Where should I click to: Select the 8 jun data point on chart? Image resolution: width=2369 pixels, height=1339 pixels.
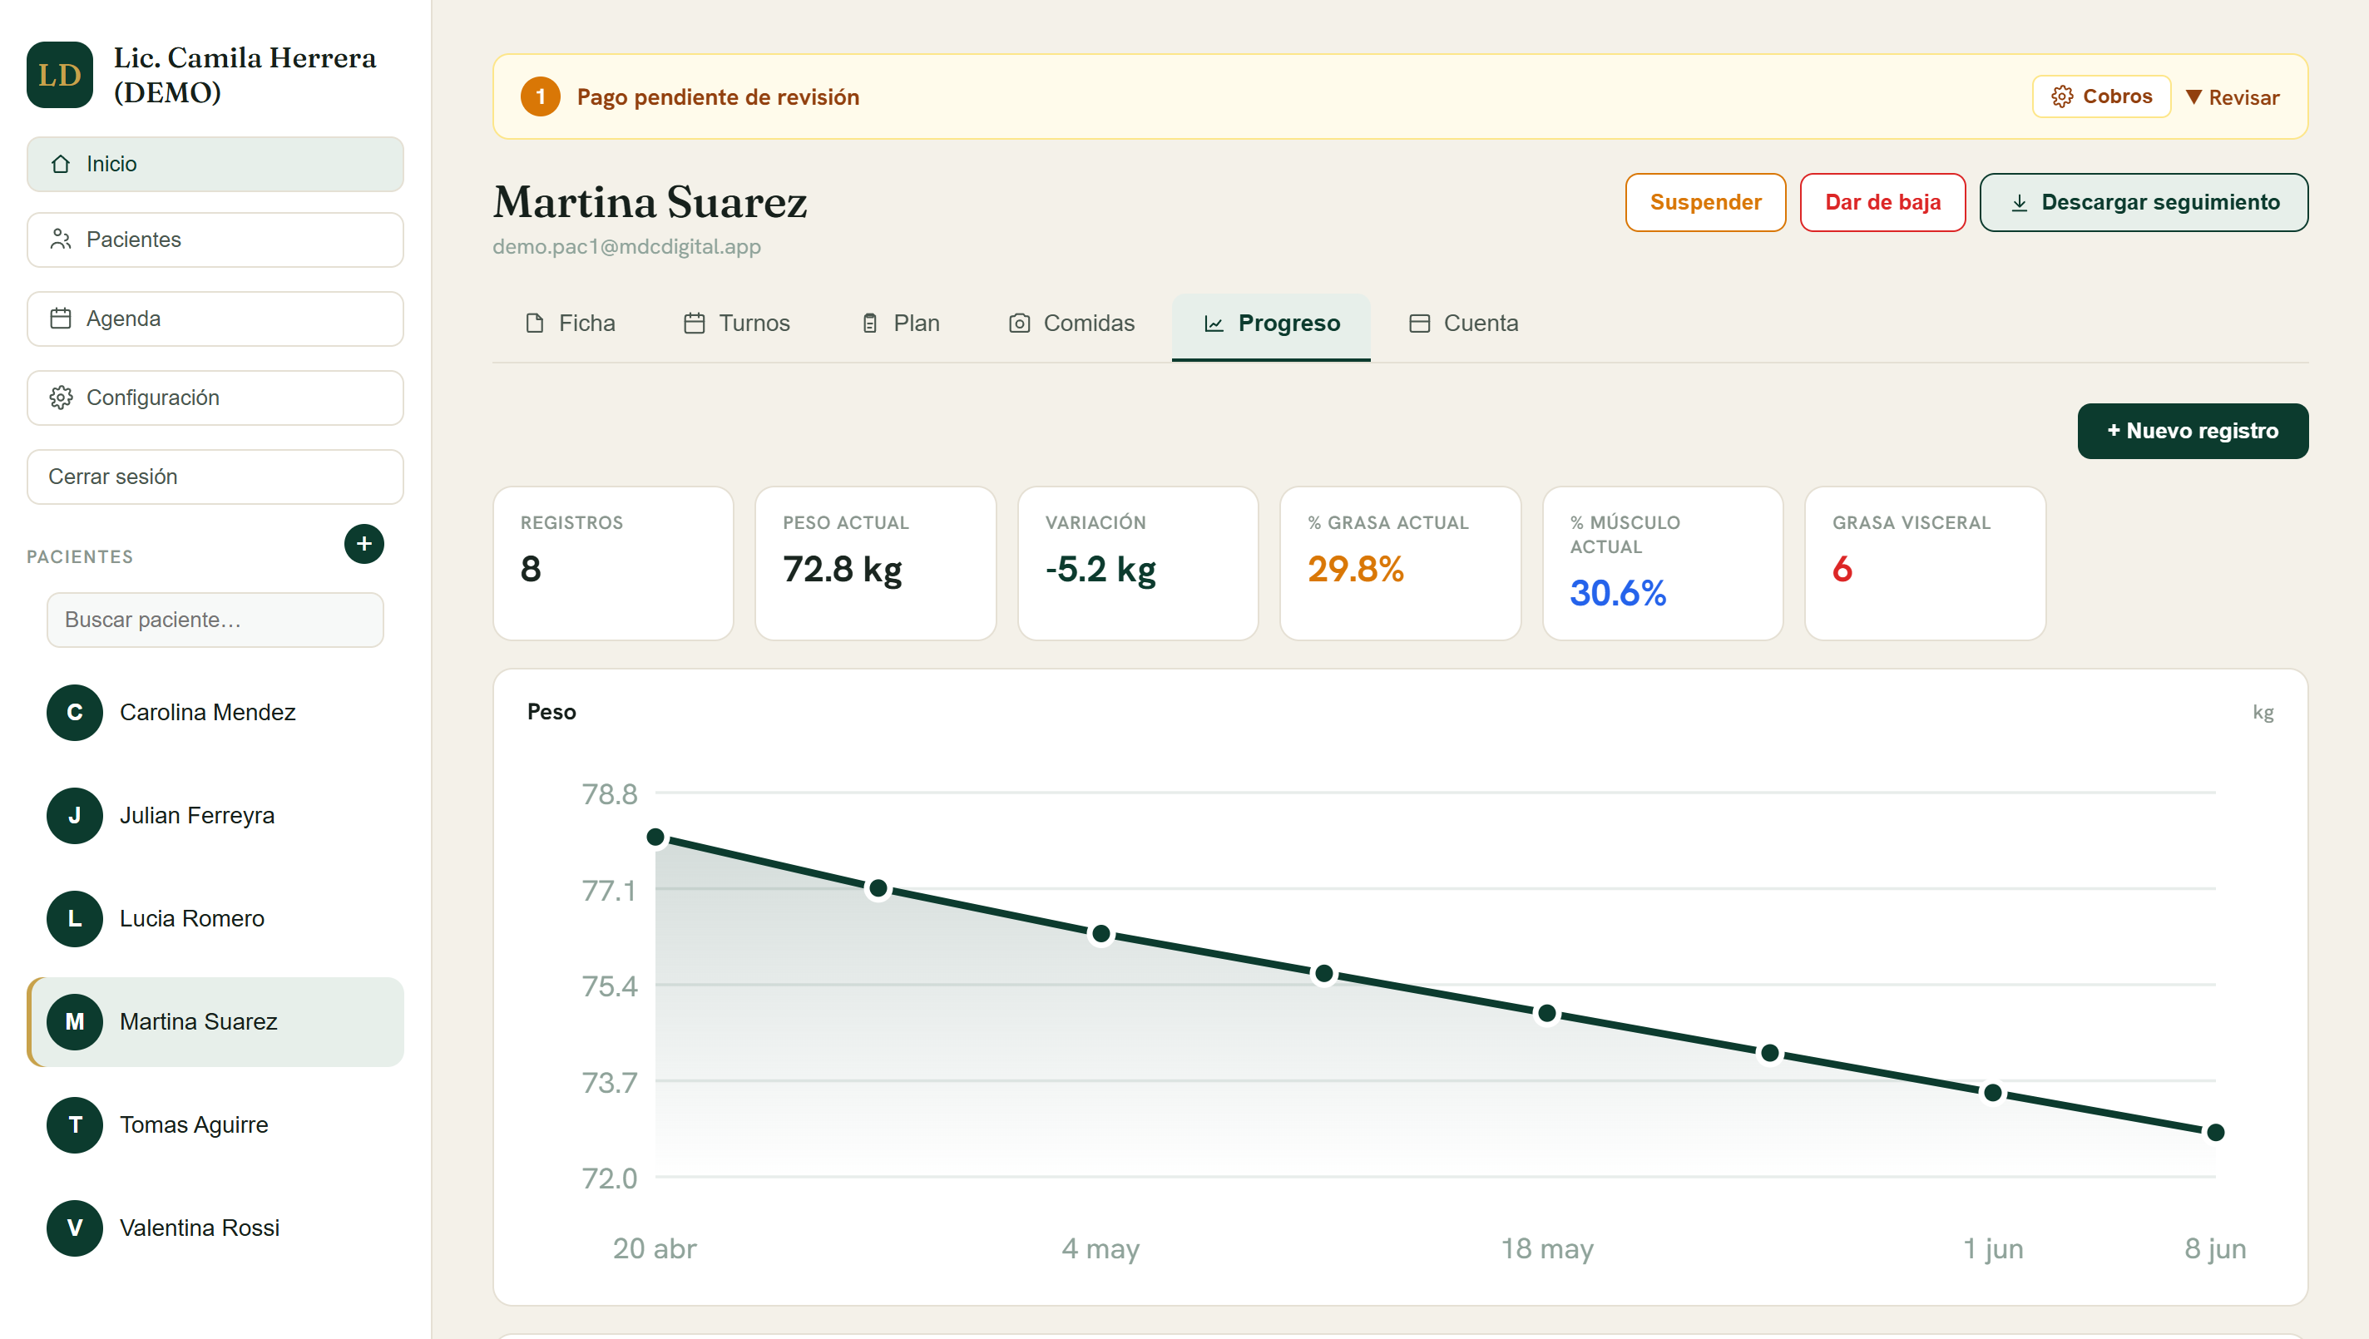pyautogui.click(x=2215, y=1132)
